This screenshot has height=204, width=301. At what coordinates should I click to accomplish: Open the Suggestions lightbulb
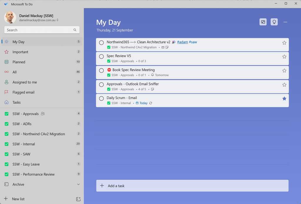click(x=274, y=22)
